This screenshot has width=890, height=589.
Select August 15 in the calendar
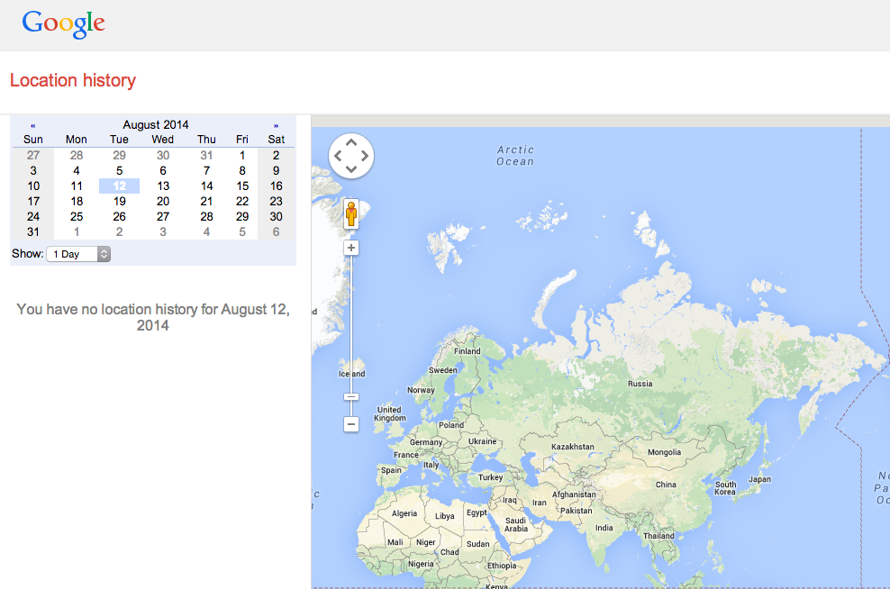click(242, 186)
